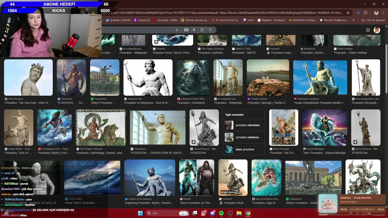
Task: Open the ByNoDeck ile harika bookmark
Action: 302,20
